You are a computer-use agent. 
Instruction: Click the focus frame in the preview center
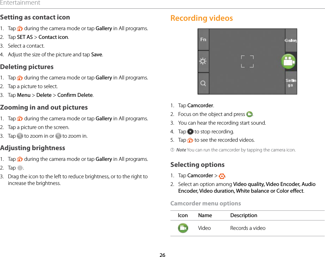[247, 62]
